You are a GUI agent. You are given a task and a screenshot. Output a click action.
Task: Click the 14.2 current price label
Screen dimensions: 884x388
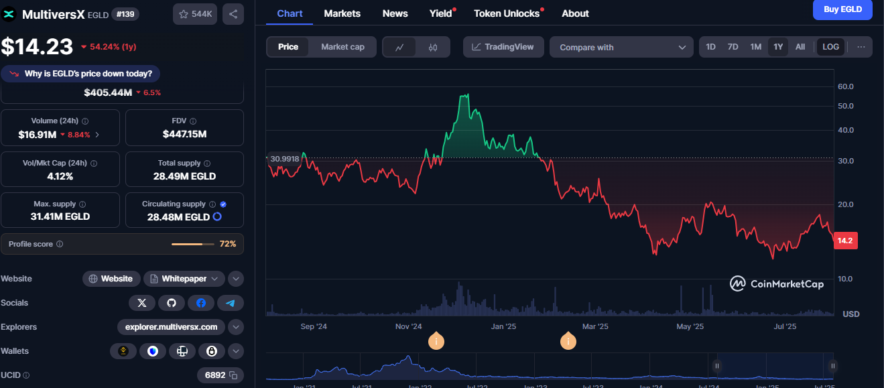(845, 241)
